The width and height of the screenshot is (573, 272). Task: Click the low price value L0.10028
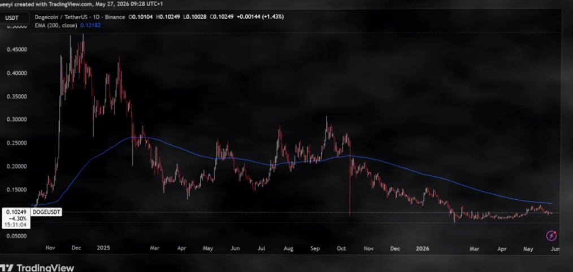coord(195,17)
